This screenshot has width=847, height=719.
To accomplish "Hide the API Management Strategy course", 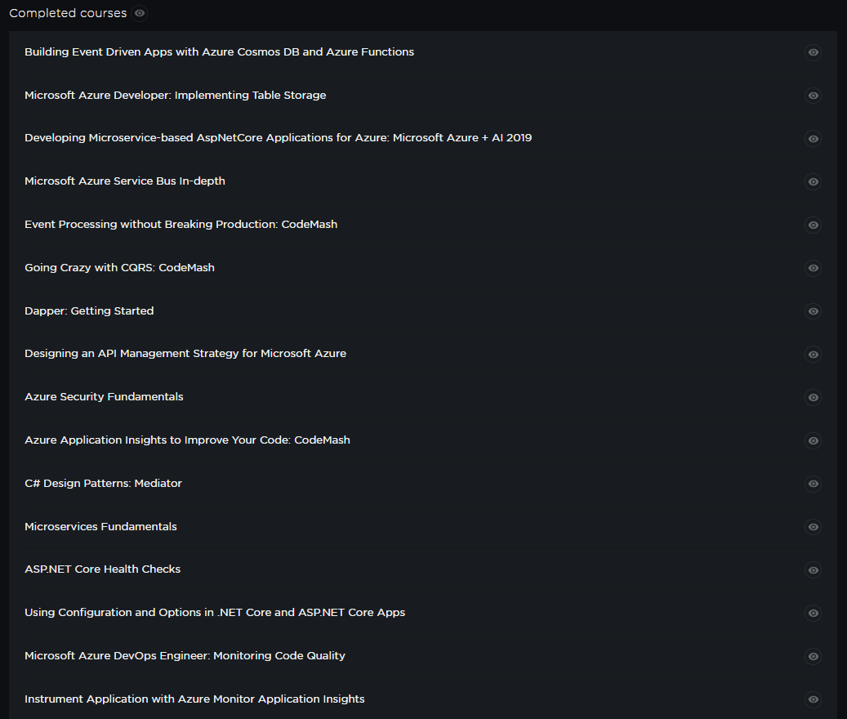I will pos(813,355).
